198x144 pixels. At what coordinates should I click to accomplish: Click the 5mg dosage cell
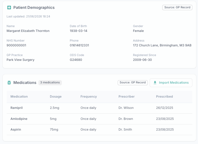click(x=53, y=119)
